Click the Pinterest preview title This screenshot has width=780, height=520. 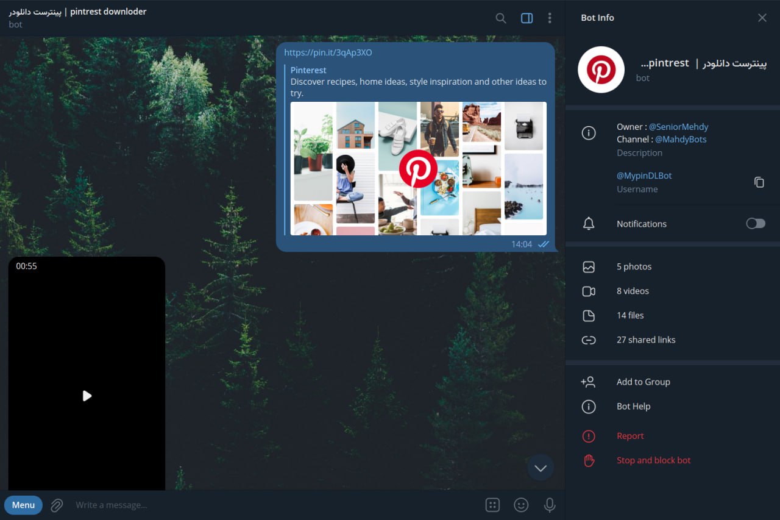point(308,70)
